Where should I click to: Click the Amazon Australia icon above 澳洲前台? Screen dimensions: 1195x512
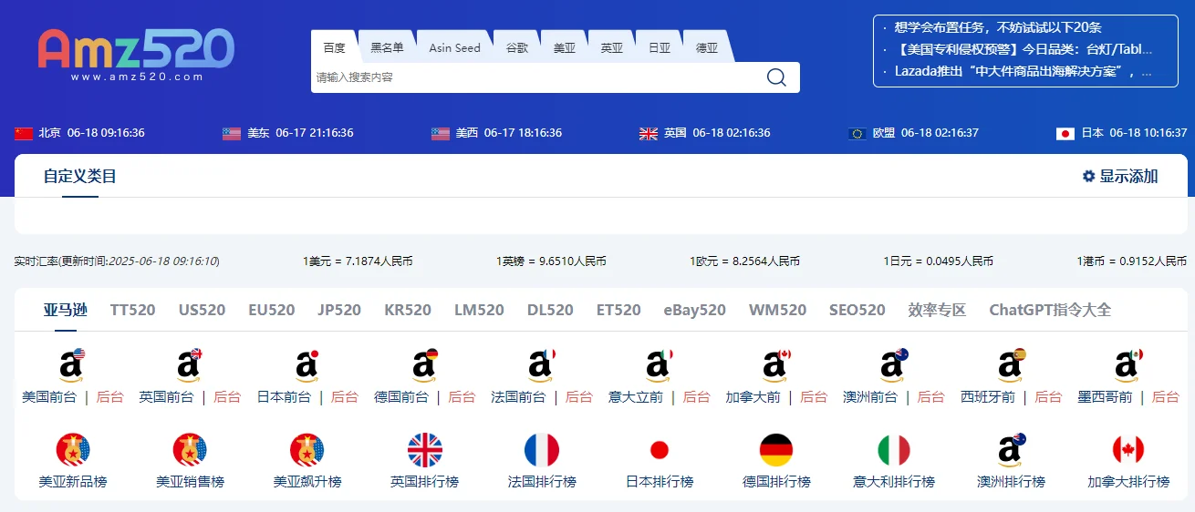tap(893, 364)
